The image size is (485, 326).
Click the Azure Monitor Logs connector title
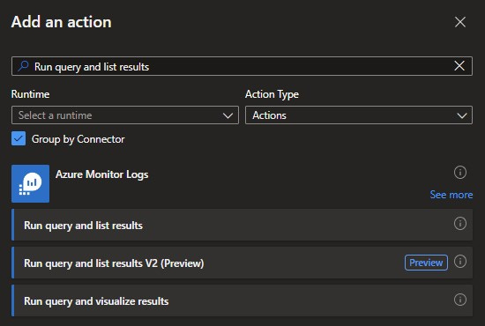click(x=102, y=174)
